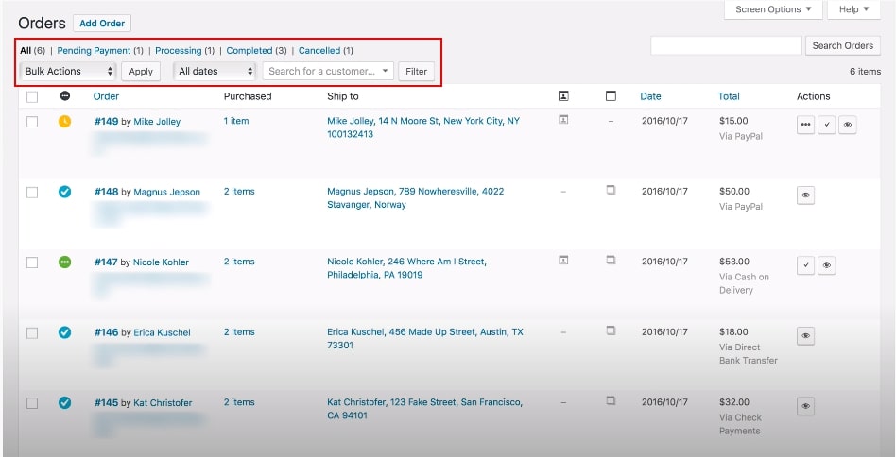The image size is (896, 457).
Task: Click into the order search text field
Action: click(726, 45)
